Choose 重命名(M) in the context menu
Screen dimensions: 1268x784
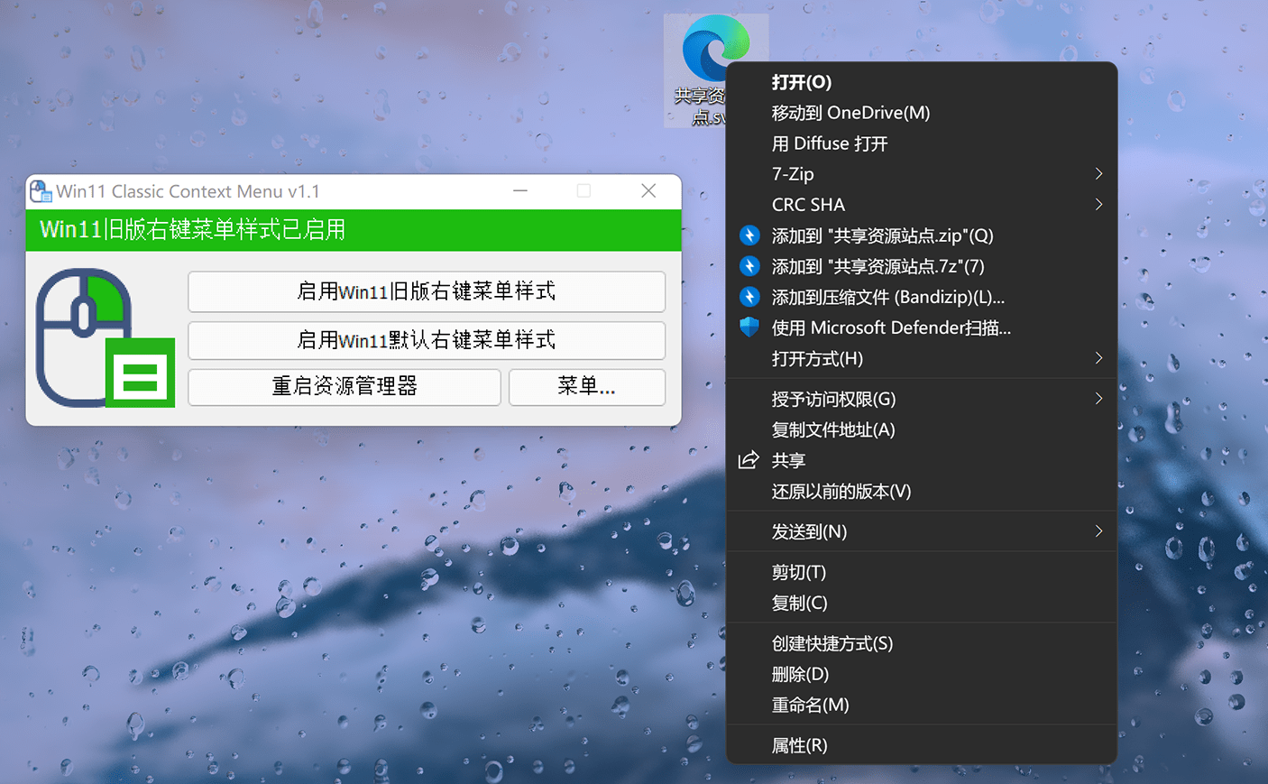[810, 705]
